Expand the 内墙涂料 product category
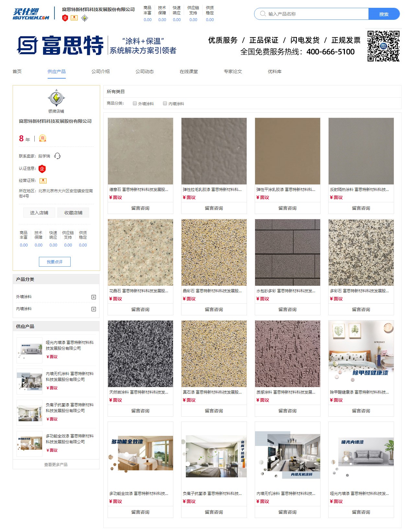This screenshot has width=409, height=530. pyautogui.click(x=94, y=309)
